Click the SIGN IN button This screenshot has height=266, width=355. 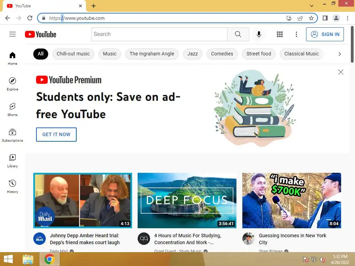pos(325,34)
